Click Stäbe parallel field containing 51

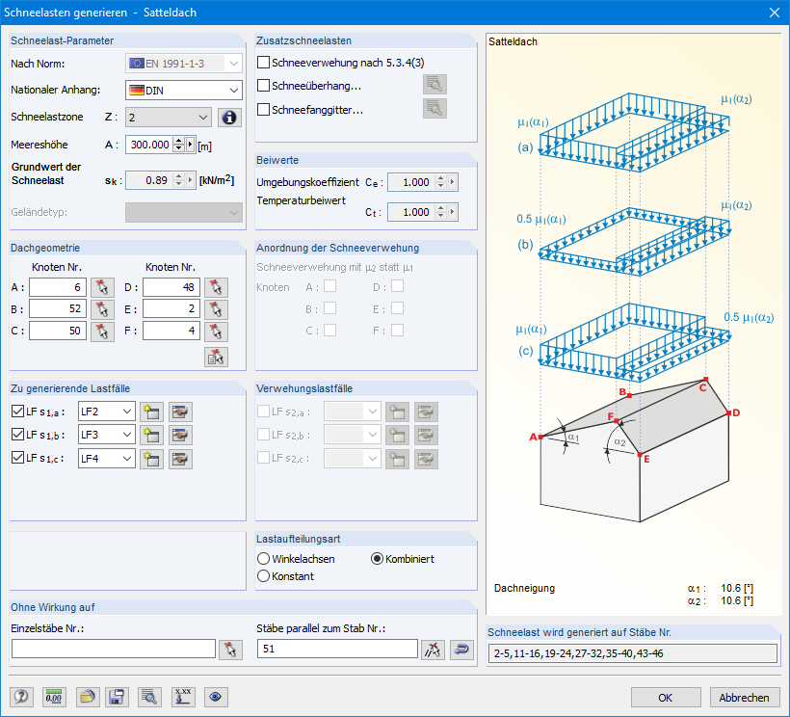337,649
